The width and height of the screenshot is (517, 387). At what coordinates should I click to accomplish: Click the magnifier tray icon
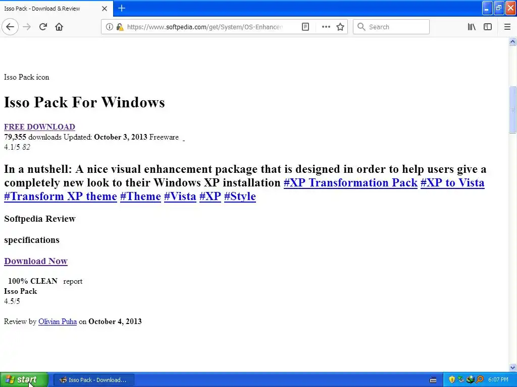tap(480, 379)
